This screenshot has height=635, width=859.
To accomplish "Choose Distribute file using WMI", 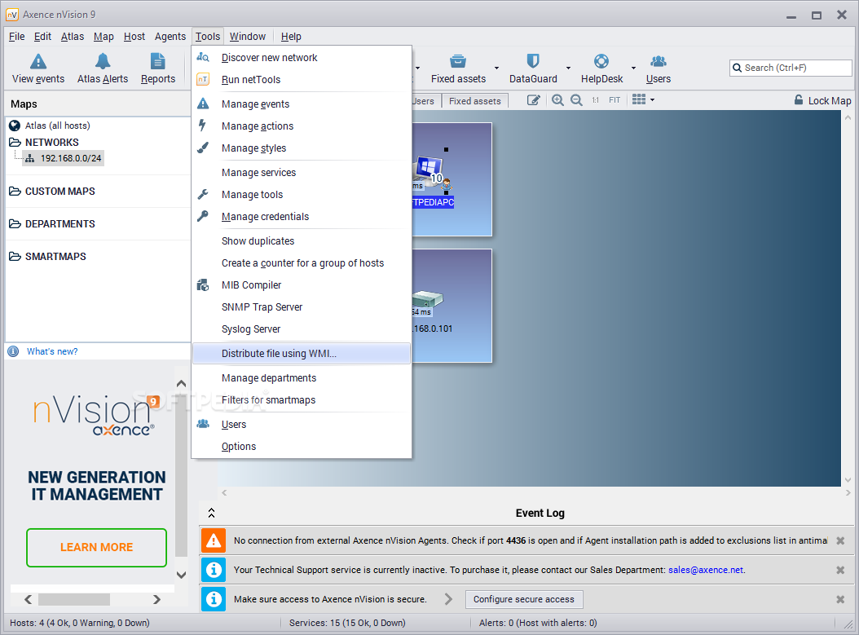I will click(x=302, y=354).
